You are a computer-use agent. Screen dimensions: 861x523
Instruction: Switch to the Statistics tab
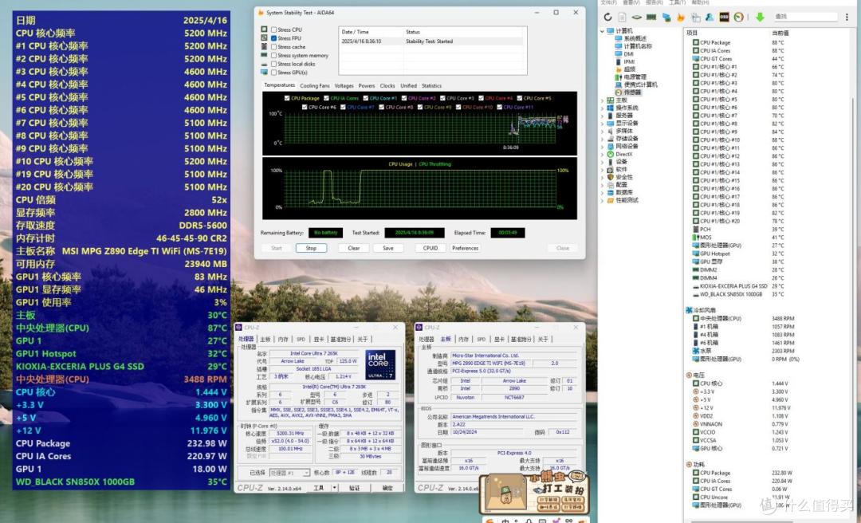pos(431,85)
